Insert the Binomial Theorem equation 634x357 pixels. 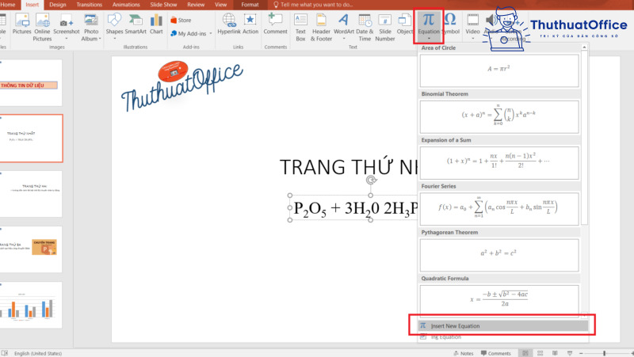point(499,116)
